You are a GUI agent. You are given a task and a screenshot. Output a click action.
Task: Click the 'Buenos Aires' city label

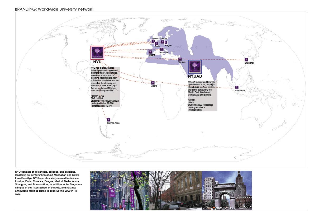(113, 123)
